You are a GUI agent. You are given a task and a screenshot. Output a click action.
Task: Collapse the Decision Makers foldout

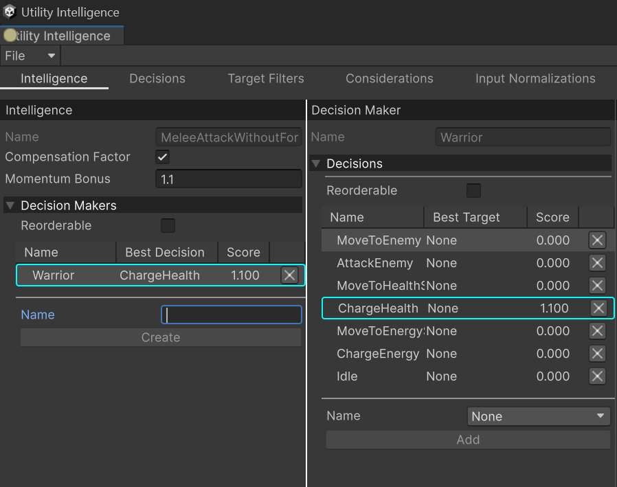(x=10, y=205)
